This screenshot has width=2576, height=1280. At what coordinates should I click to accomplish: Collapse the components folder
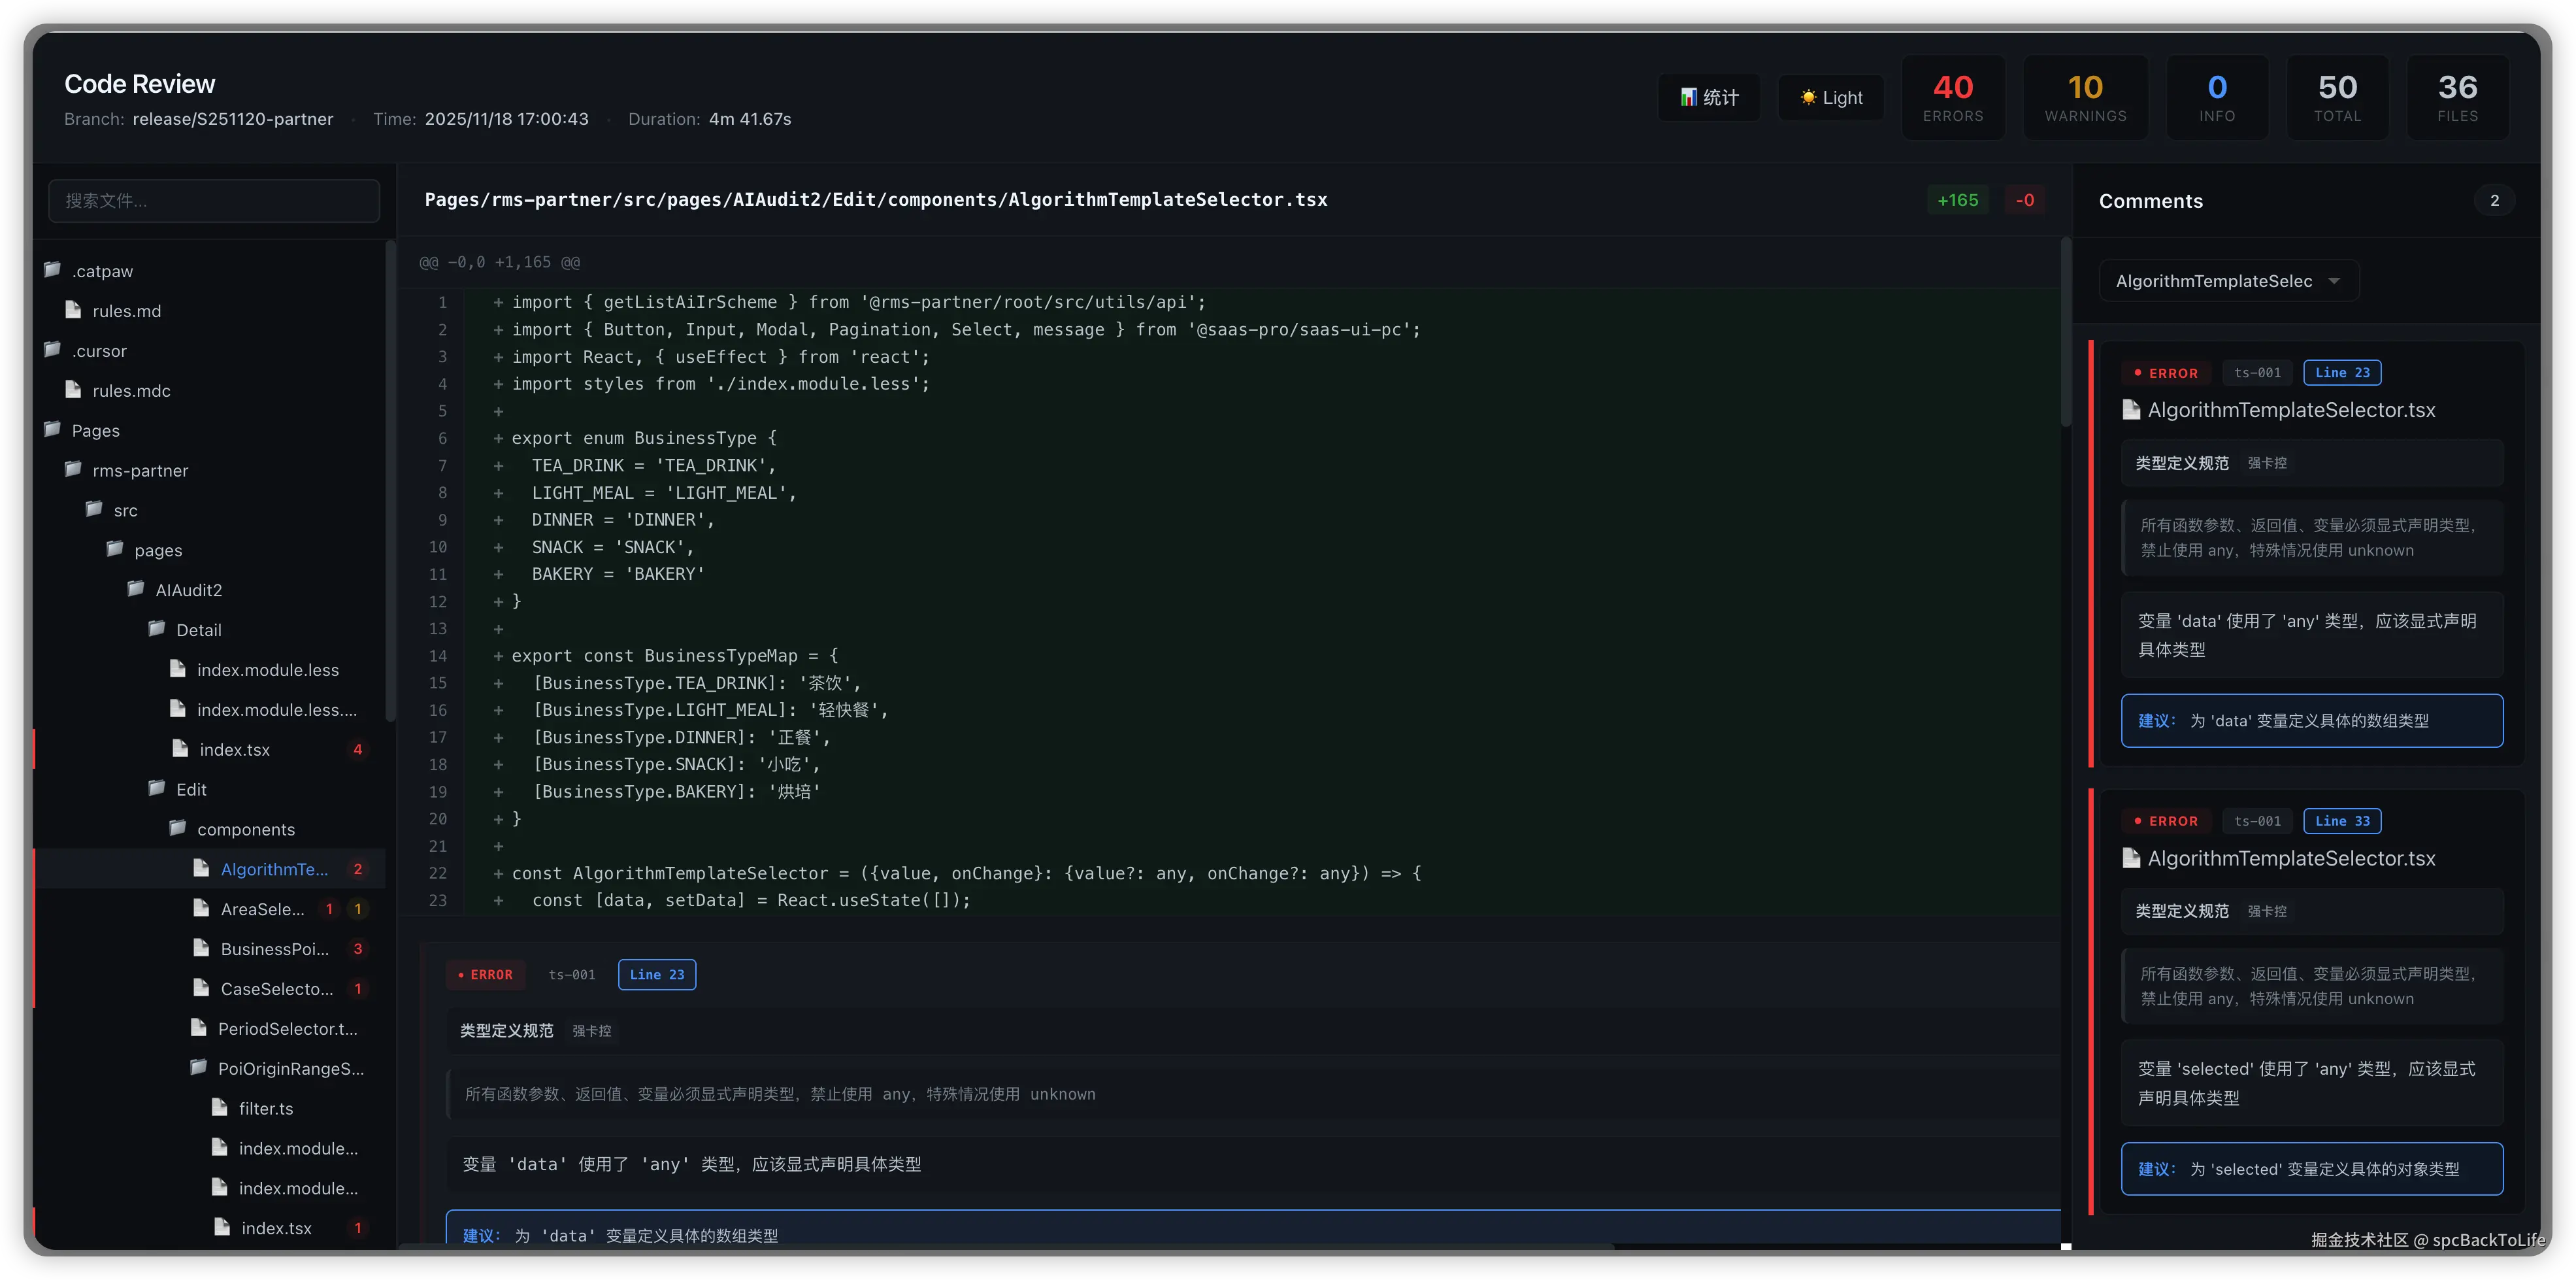pos(245,829)
